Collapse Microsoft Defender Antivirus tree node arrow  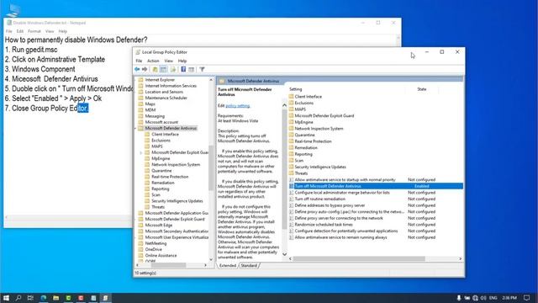tap(136, 128)
